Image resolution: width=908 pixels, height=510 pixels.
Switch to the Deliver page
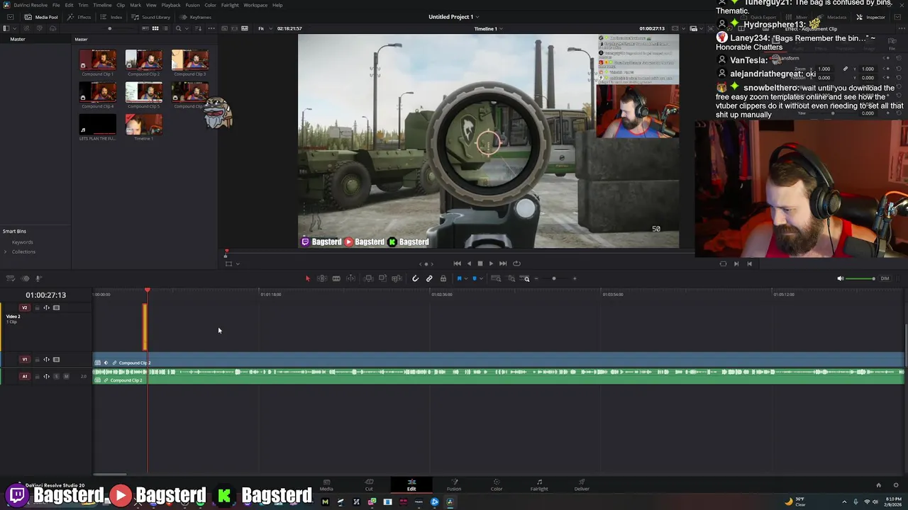(x=582, y=484)
